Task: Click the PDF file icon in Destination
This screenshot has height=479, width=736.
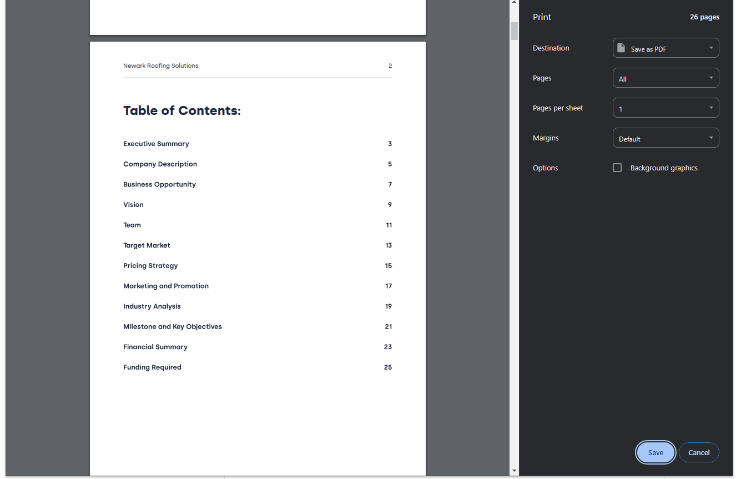Action: pos(621,48)
